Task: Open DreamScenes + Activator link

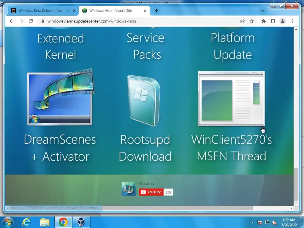Action: tap(60, 148)
